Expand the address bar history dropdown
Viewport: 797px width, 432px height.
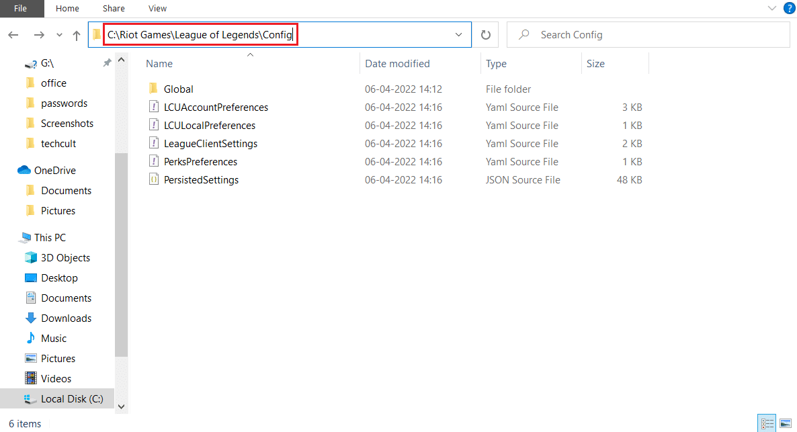click(x=458, y=34)
